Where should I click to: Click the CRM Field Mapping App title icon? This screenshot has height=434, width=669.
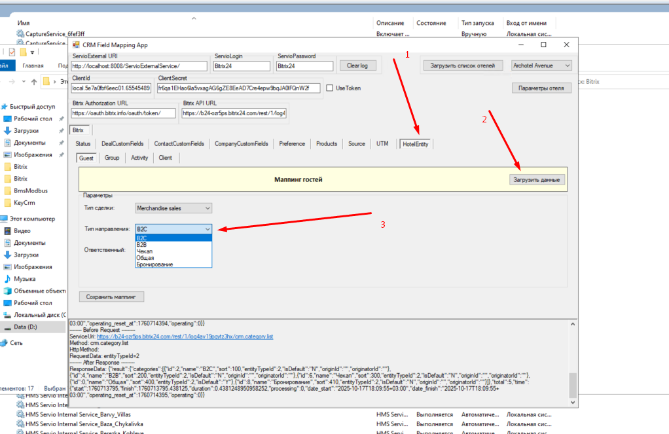[x=75, y=45]
